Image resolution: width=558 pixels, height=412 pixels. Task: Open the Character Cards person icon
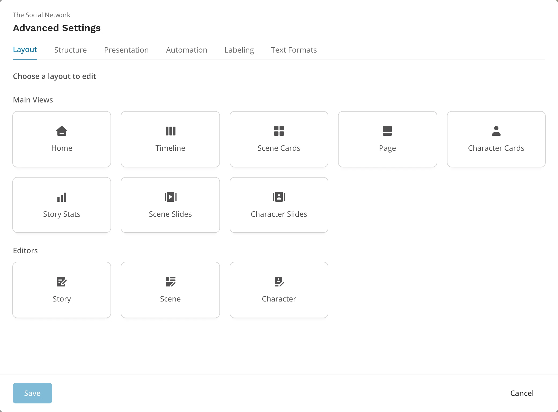[496, 131]
